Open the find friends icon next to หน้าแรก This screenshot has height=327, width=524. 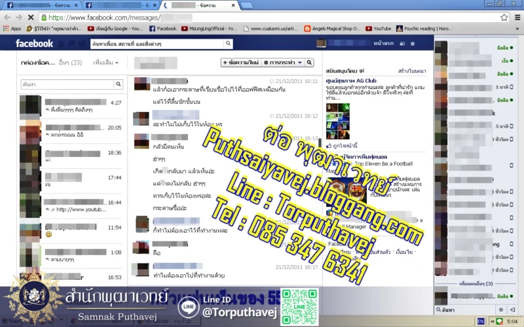click(402, 44)
